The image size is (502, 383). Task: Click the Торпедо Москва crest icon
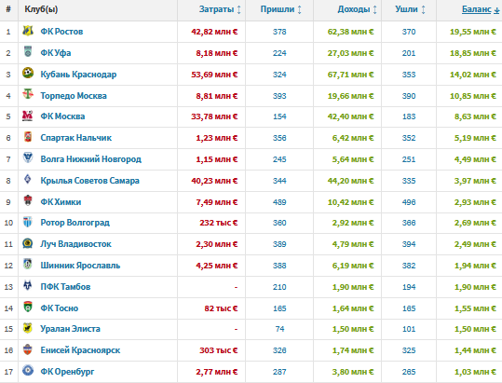point(28,94)
